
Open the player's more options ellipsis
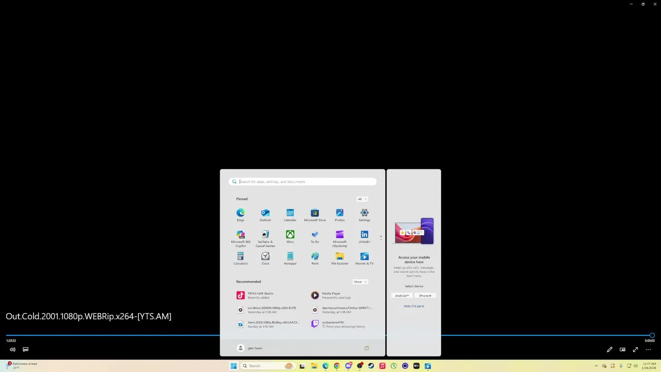(648, 350)
